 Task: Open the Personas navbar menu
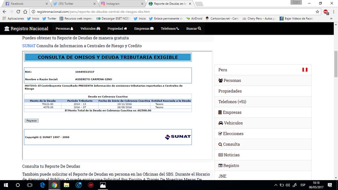tap(64, 28)
